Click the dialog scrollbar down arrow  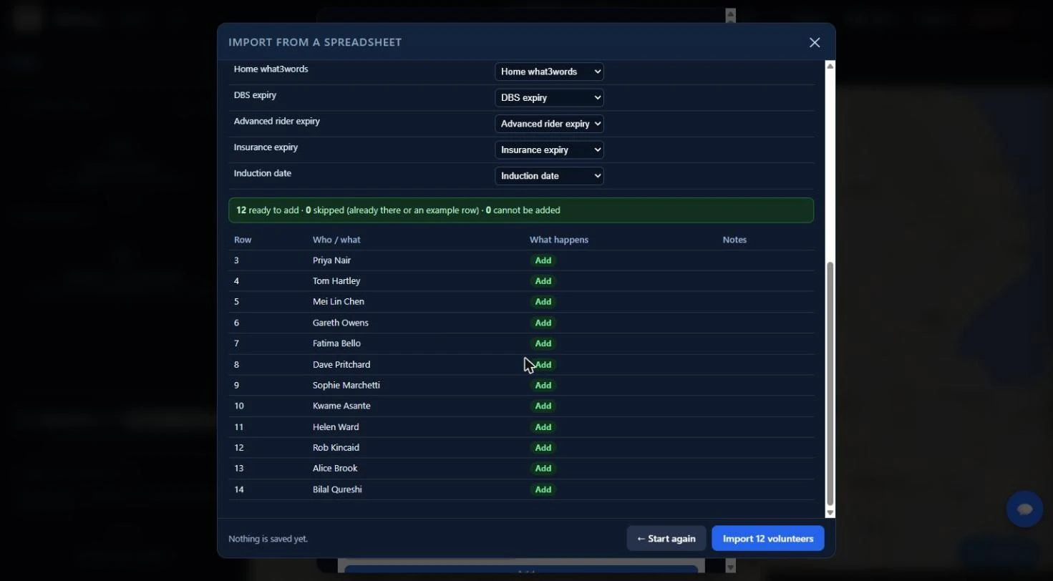pyautogui.click(x=830, y=513)
